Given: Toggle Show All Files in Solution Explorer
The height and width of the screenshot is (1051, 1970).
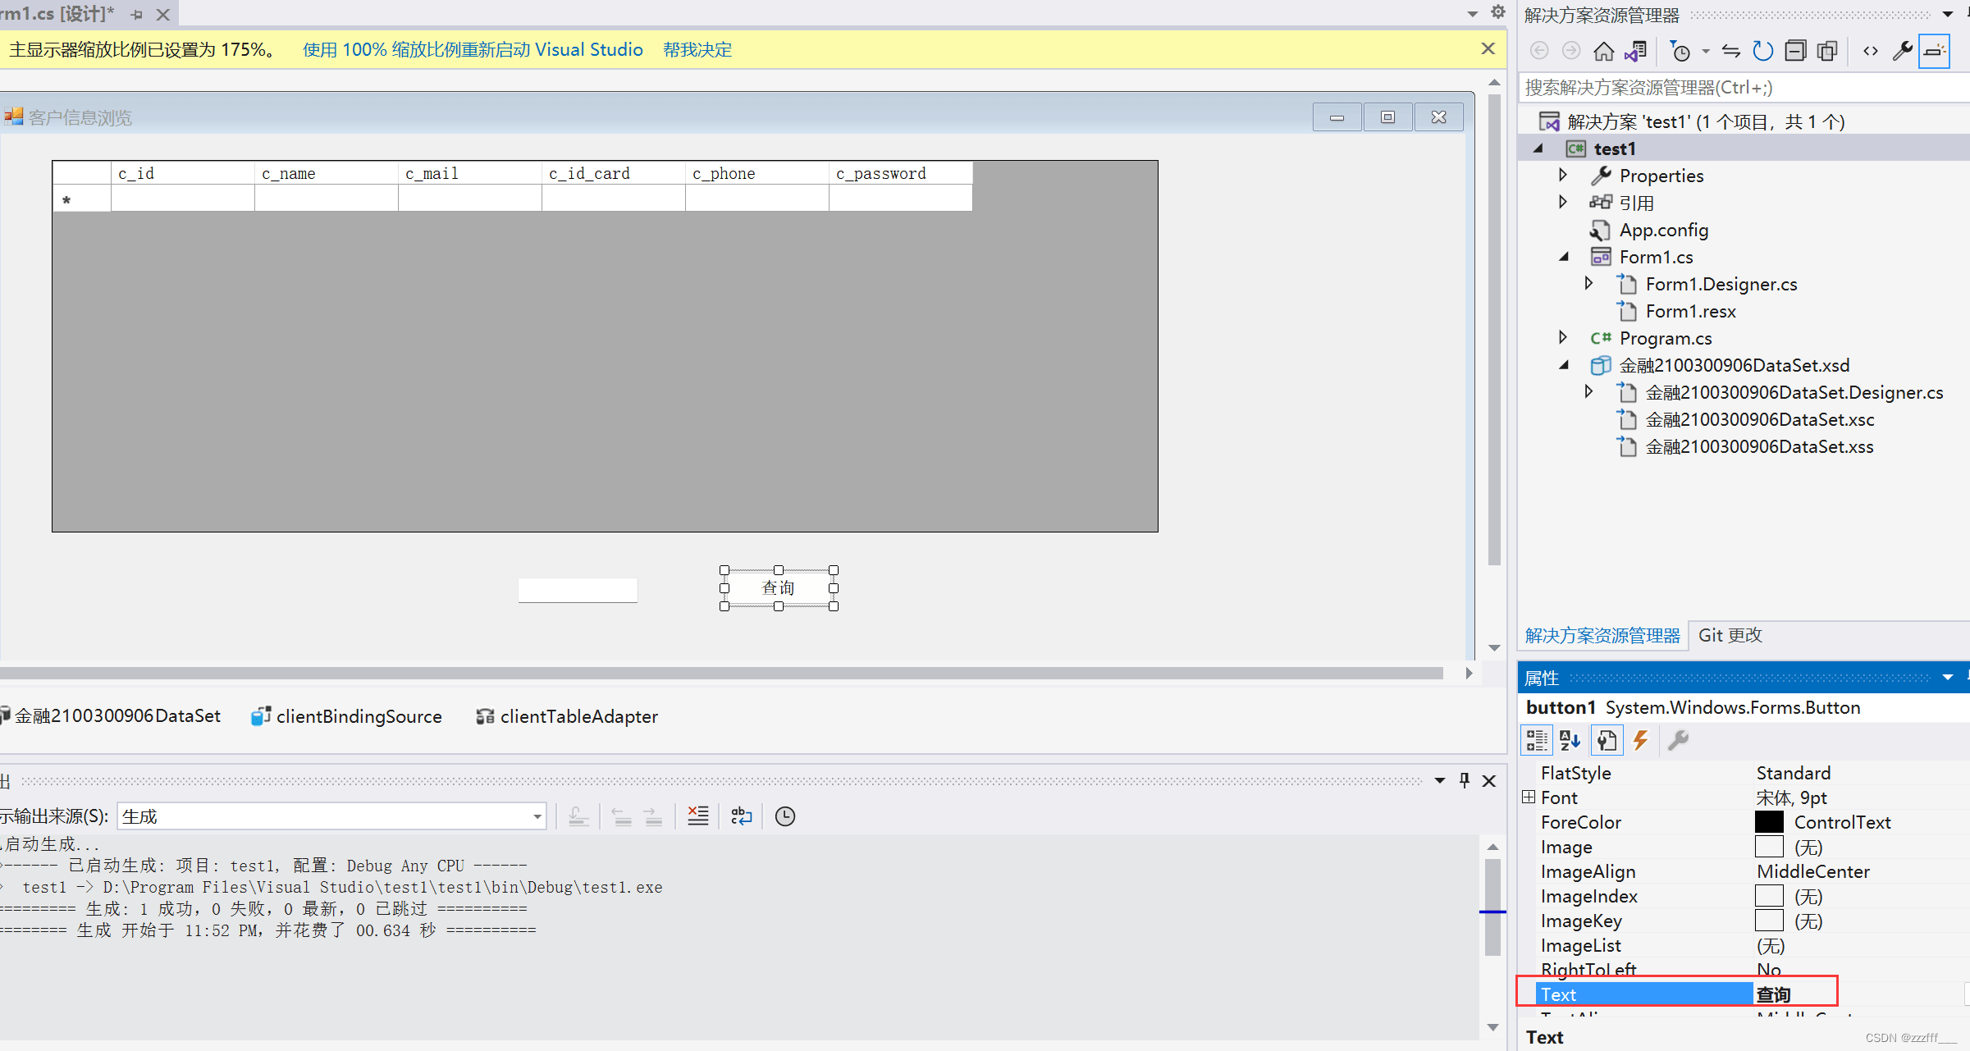Looking at the screenshot, I should (x=1827, y=52).
